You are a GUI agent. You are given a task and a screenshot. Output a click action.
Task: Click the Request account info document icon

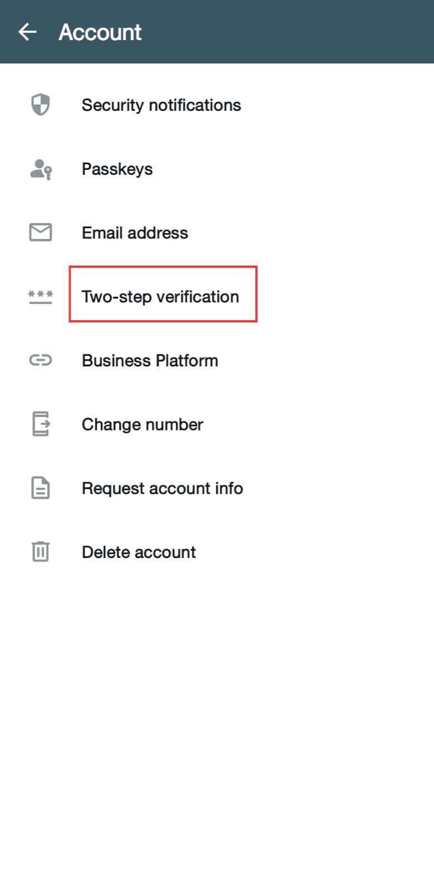coord(41,488)
